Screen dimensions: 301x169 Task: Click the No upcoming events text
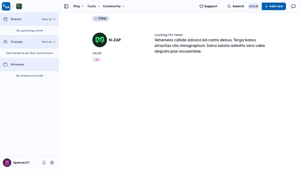(30, 30)
